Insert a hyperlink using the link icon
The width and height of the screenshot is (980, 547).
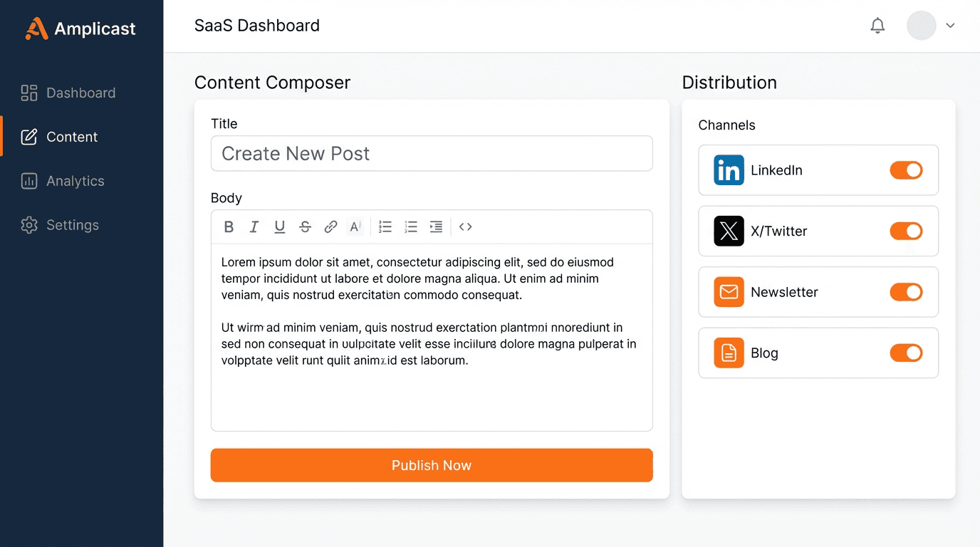pos(330,226)
